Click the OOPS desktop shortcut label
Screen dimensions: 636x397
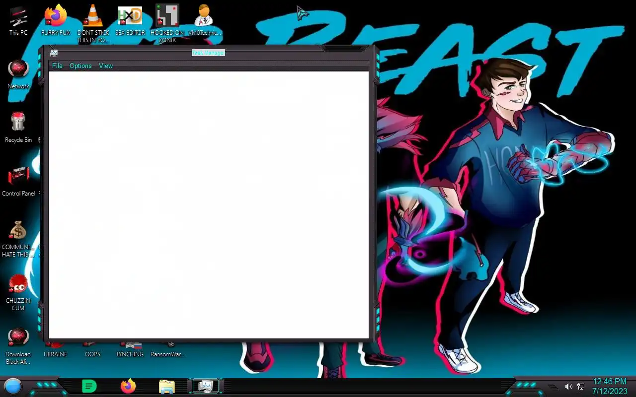coord(92,354)
